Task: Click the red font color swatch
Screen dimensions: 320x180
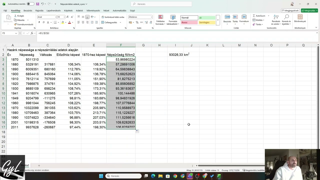Action: [x=69, y=22]
